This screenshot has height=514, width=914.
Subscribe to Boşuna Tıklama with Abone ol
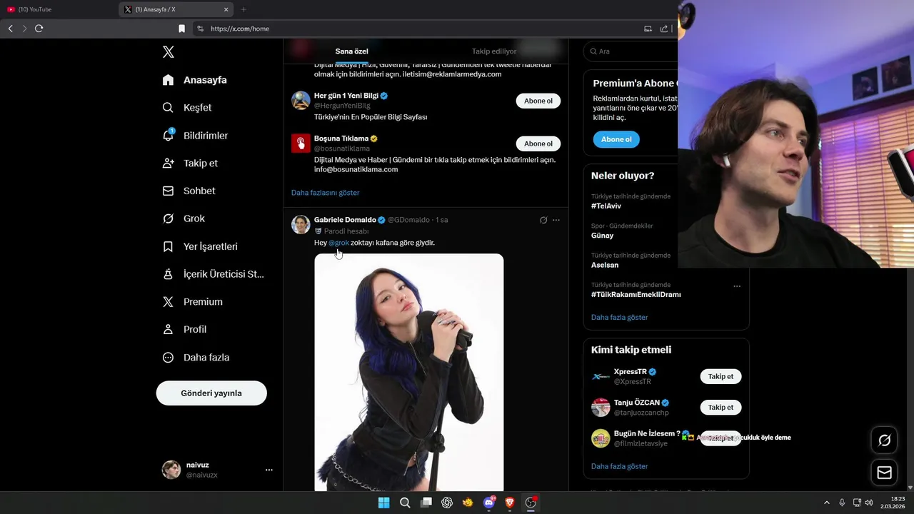pyautogui.click(x=538, y=143)
